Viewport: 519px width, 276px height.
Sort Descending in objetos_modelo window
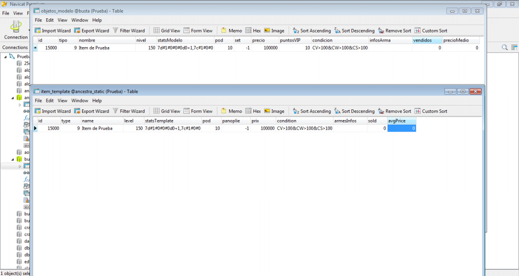coord(354,30)
